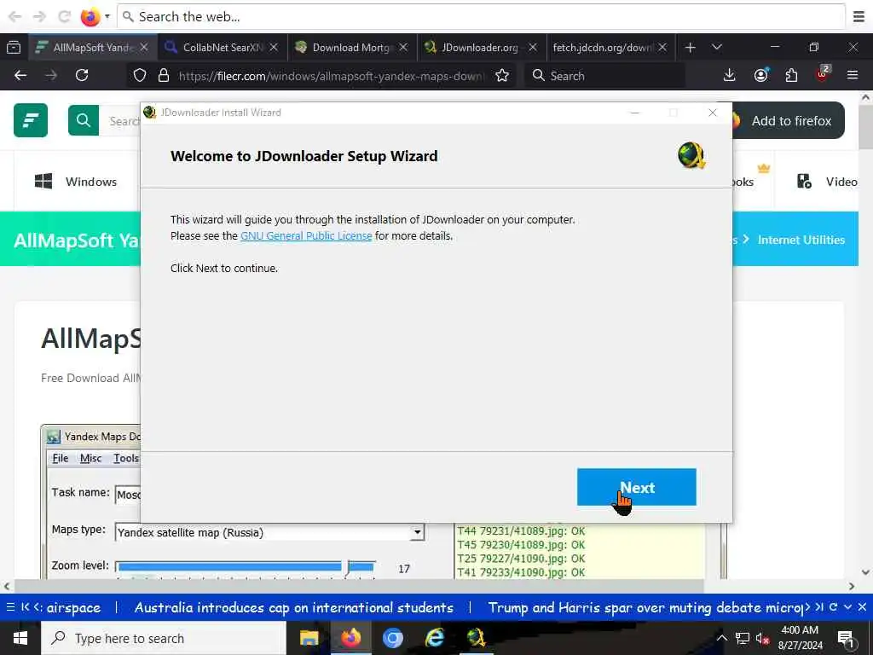873x655 pixels.
Task: Open the Windows Start menu
Action: click(20, 638)
